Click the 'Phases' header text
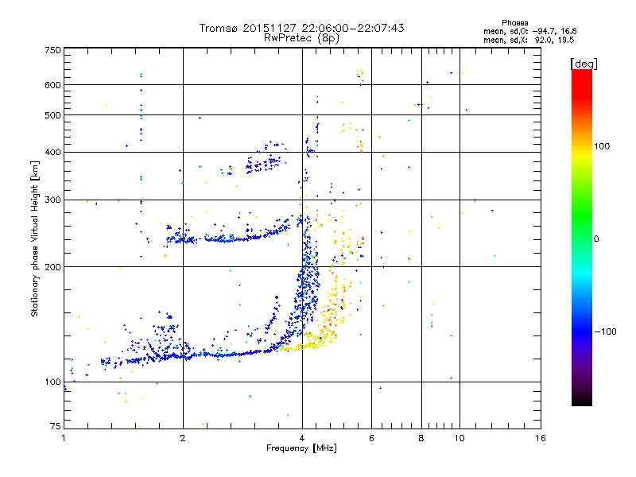Viewport: 636px width, 477px height. pos(514,23)
